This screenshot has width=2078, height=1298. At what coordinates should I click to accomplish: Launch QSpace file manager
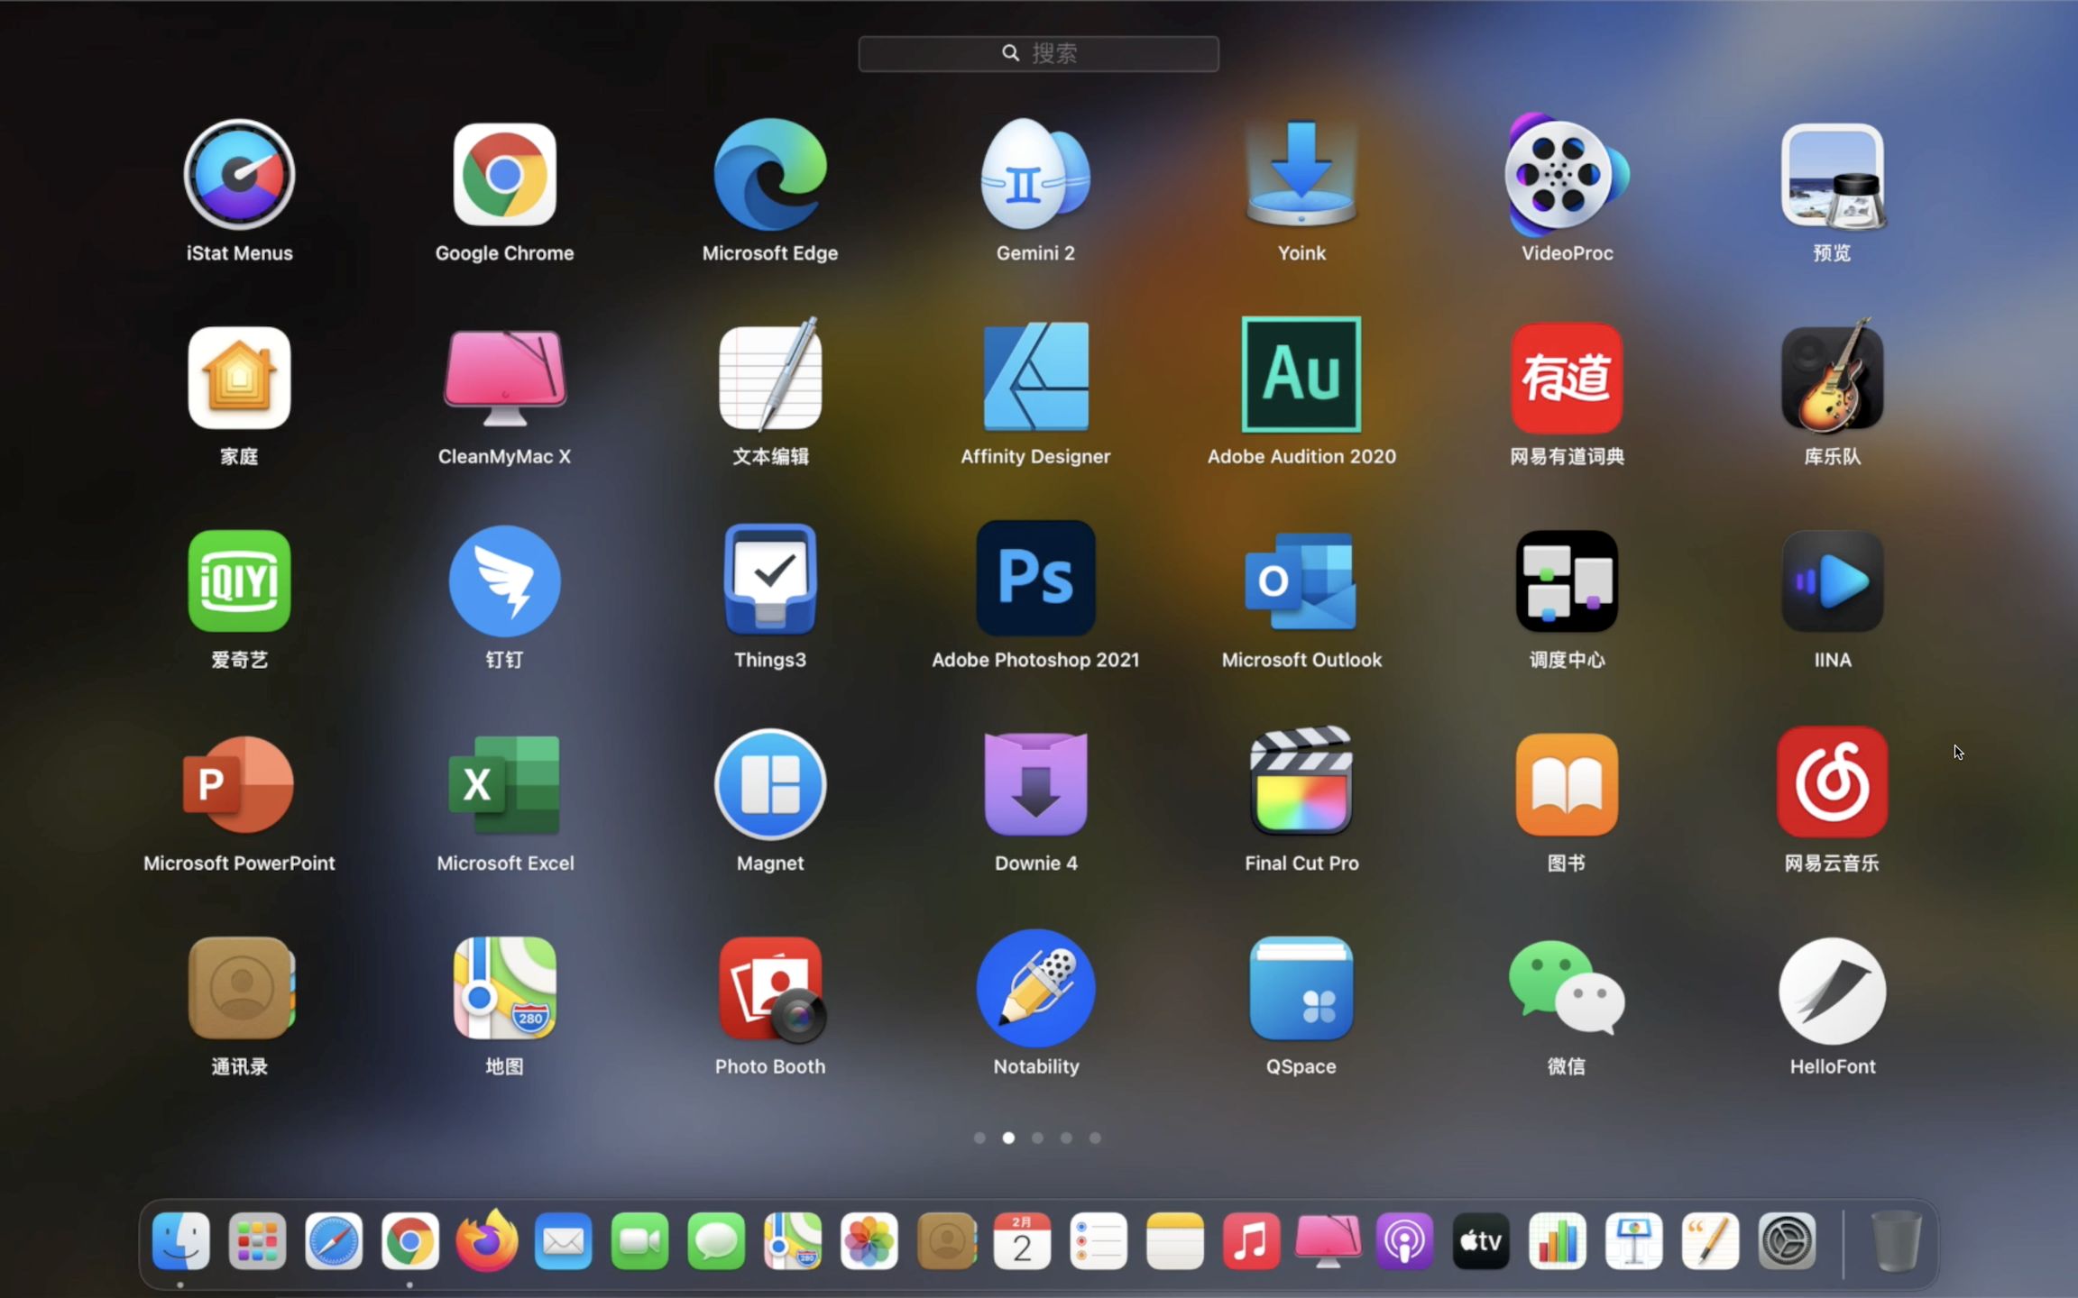coord(1301,988)
